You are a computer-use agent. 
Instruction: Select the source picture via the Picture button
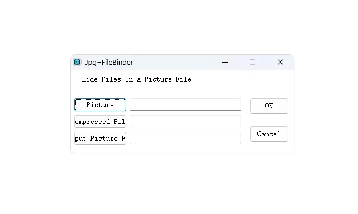(100, 105)
